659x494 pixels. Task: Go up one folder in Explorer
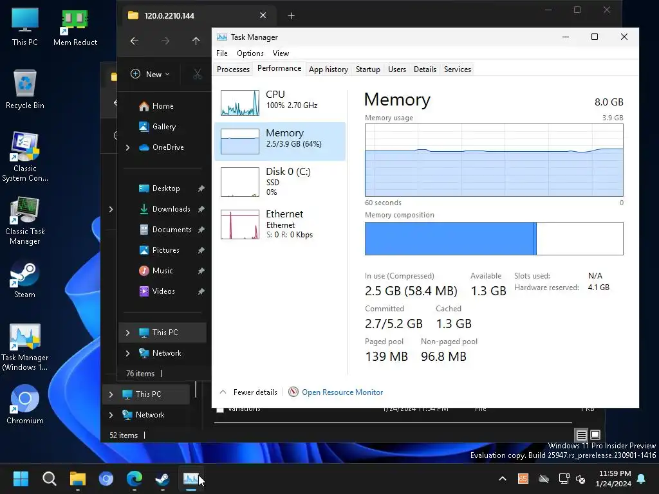tap(196, 41)
